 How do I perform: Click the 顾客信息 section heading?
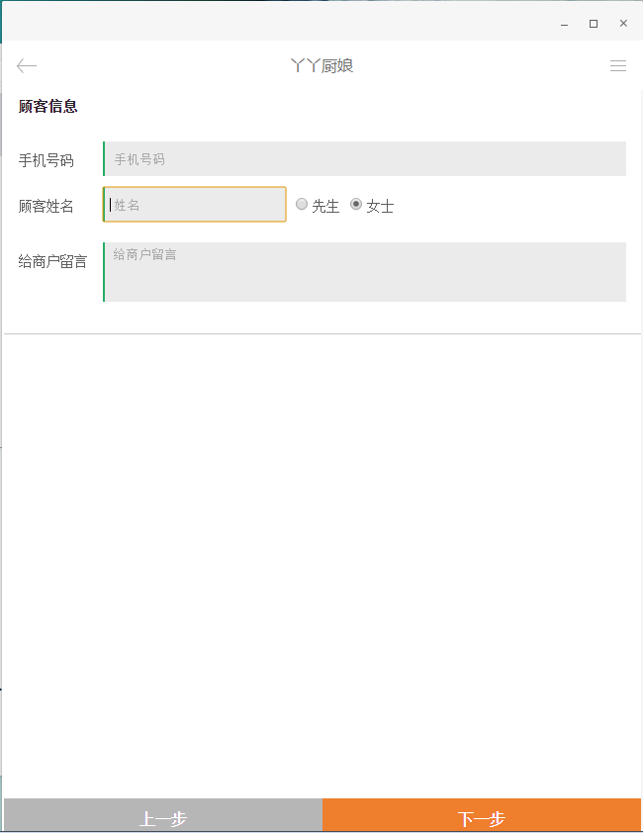coord(47,107)
